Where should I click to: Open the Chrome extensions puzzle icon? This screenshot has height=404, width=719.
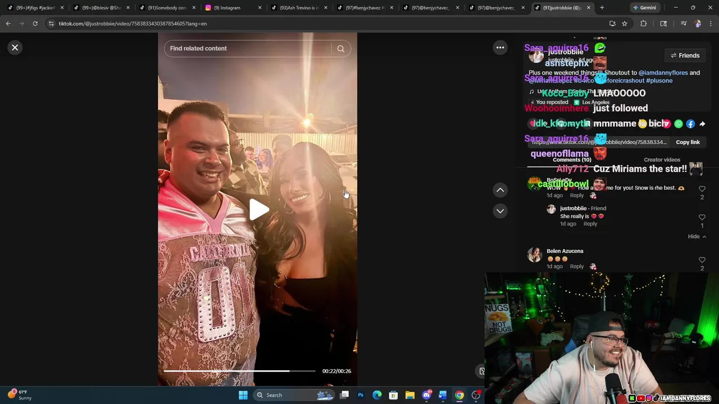[644, 24]
